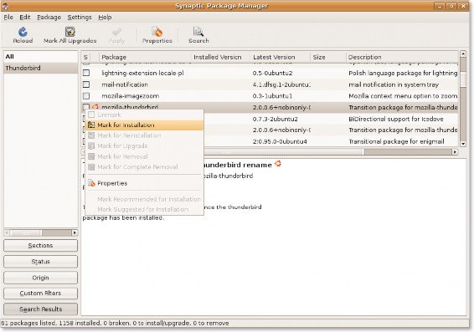Choose Mark for Reinstallation entry
Screen dimensions: 474x332
tap(144, 135)
